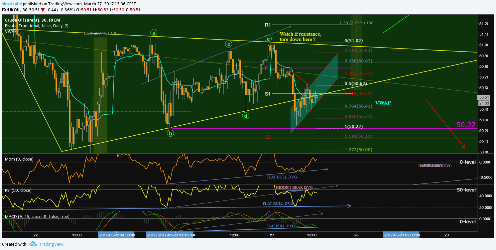
Task: Click the white VWAP indicator legend under Pivots
Action: pos(10,31)
